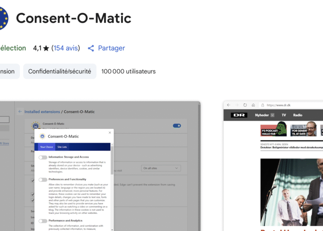The width and height of the screenshot is (323, 231).
Task: Toggle the Consent-O-Matic extension enable switch
Action: click(x=177, y=126)
